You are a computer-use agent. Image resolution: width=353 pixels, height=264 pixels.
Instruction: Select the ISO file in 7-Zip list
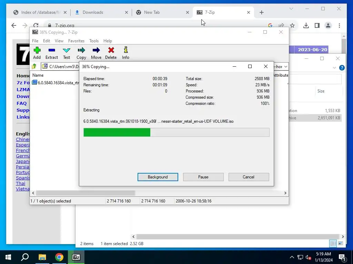[56, 82]
